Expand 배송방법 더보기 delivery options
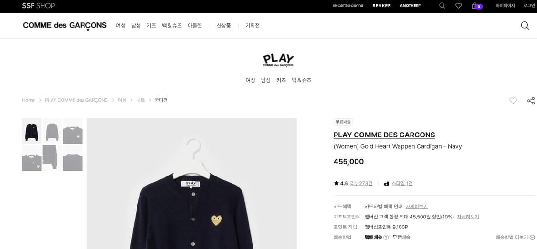The image size is (537, 249). click(515, 237)
